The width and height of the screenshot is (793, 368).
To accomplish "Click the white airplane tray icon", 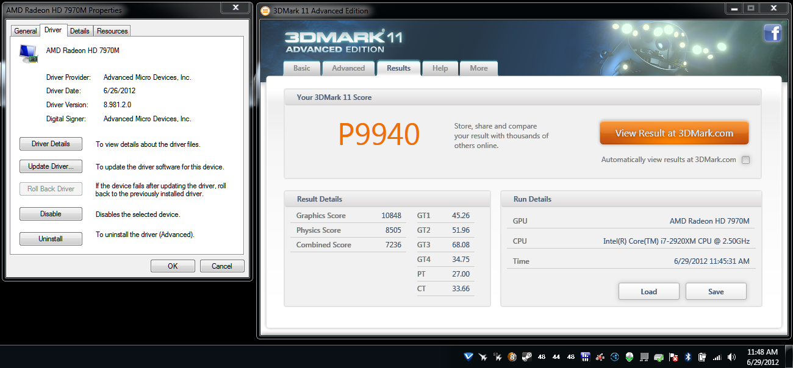I will pos(483,357).
